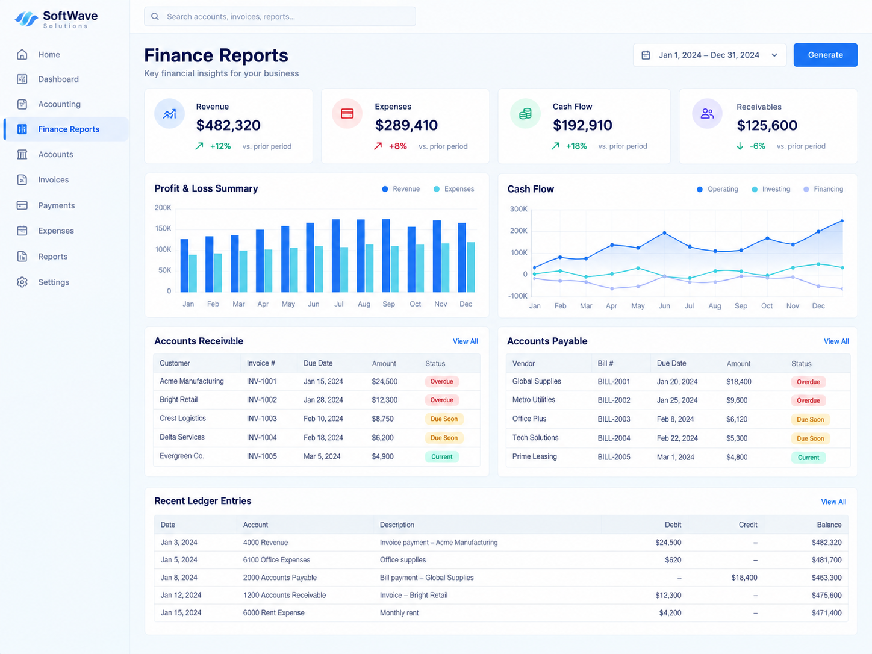Click the Settings gear icon
872x654 pixels.
coord(22,282)
